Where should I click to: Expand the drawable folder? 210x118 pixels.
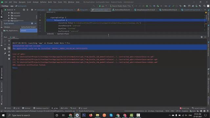click(x=9, y=15)
